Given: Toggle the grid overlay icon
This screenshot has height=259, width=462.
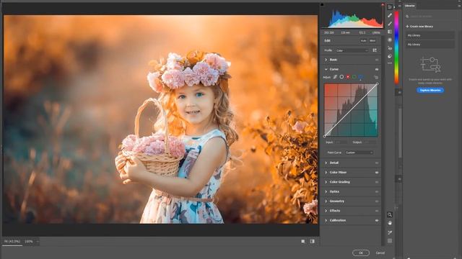Looking at the screenshot, I should pyautogui.click(x=390, y=241).
